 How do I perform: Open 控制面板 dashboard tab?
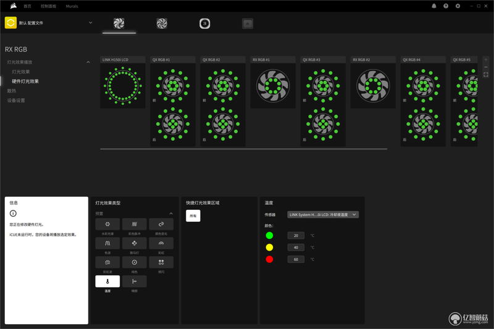[x=49, y=6]
